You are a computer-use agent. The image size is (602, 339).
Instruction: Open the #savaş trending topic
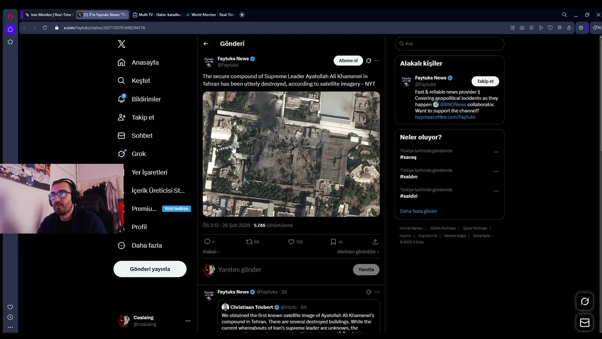tap(408, 157)
